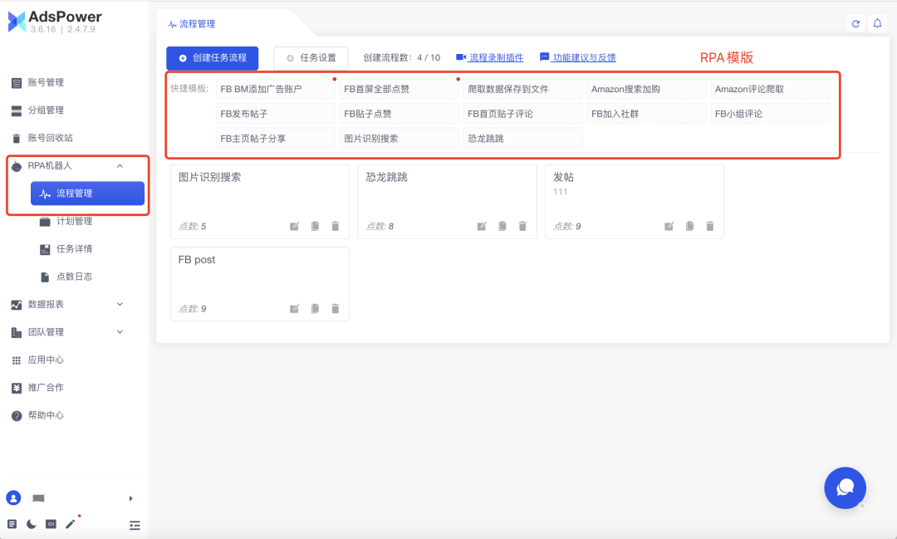
Task: Collapse the RPA机器人 menu section
Action: click(120, 166)
